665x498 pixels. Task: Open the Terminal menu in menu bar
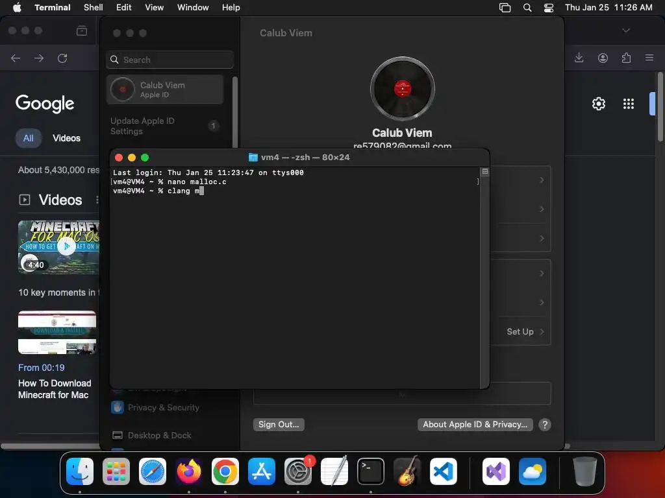coord(53,7)
